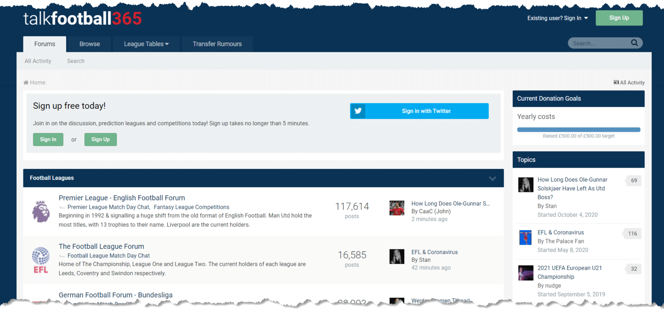Select the Premier League crest icon

point(41,211)
